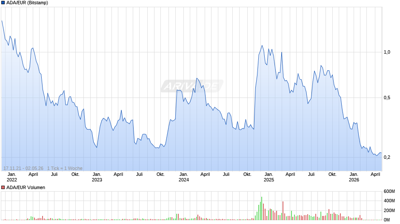The height and width of the screenshot is (224, 400).
Task: Click the last April label on axis
Action: point(375,175)
